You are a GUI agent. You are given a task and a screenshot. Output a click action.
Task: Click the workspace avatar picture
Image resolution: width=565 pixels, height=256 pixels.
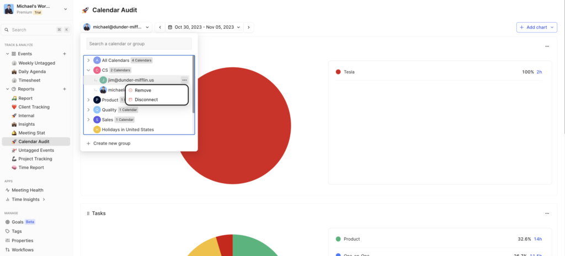click(x=9, y=9)
